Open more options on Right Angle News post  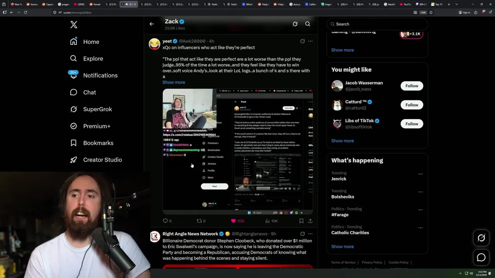310,234
